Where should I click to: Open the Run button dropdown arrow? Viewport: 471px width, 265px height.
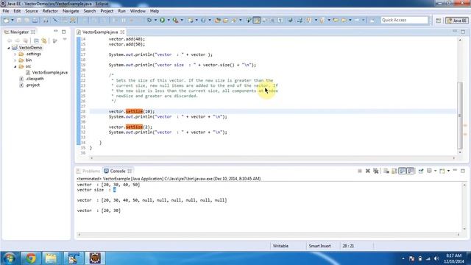pos(169,20)
